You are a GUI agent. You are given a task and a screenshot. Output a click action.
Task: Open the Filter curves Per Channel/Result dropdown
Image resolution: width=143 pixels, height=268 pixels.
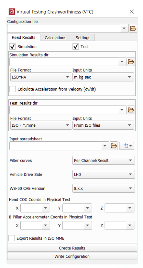click(104, 160)
